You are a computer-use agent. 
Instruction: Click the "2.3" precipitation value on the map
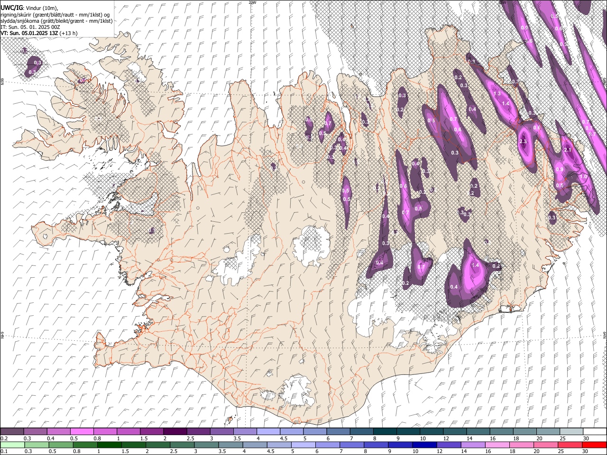click(x=524, y=142)
